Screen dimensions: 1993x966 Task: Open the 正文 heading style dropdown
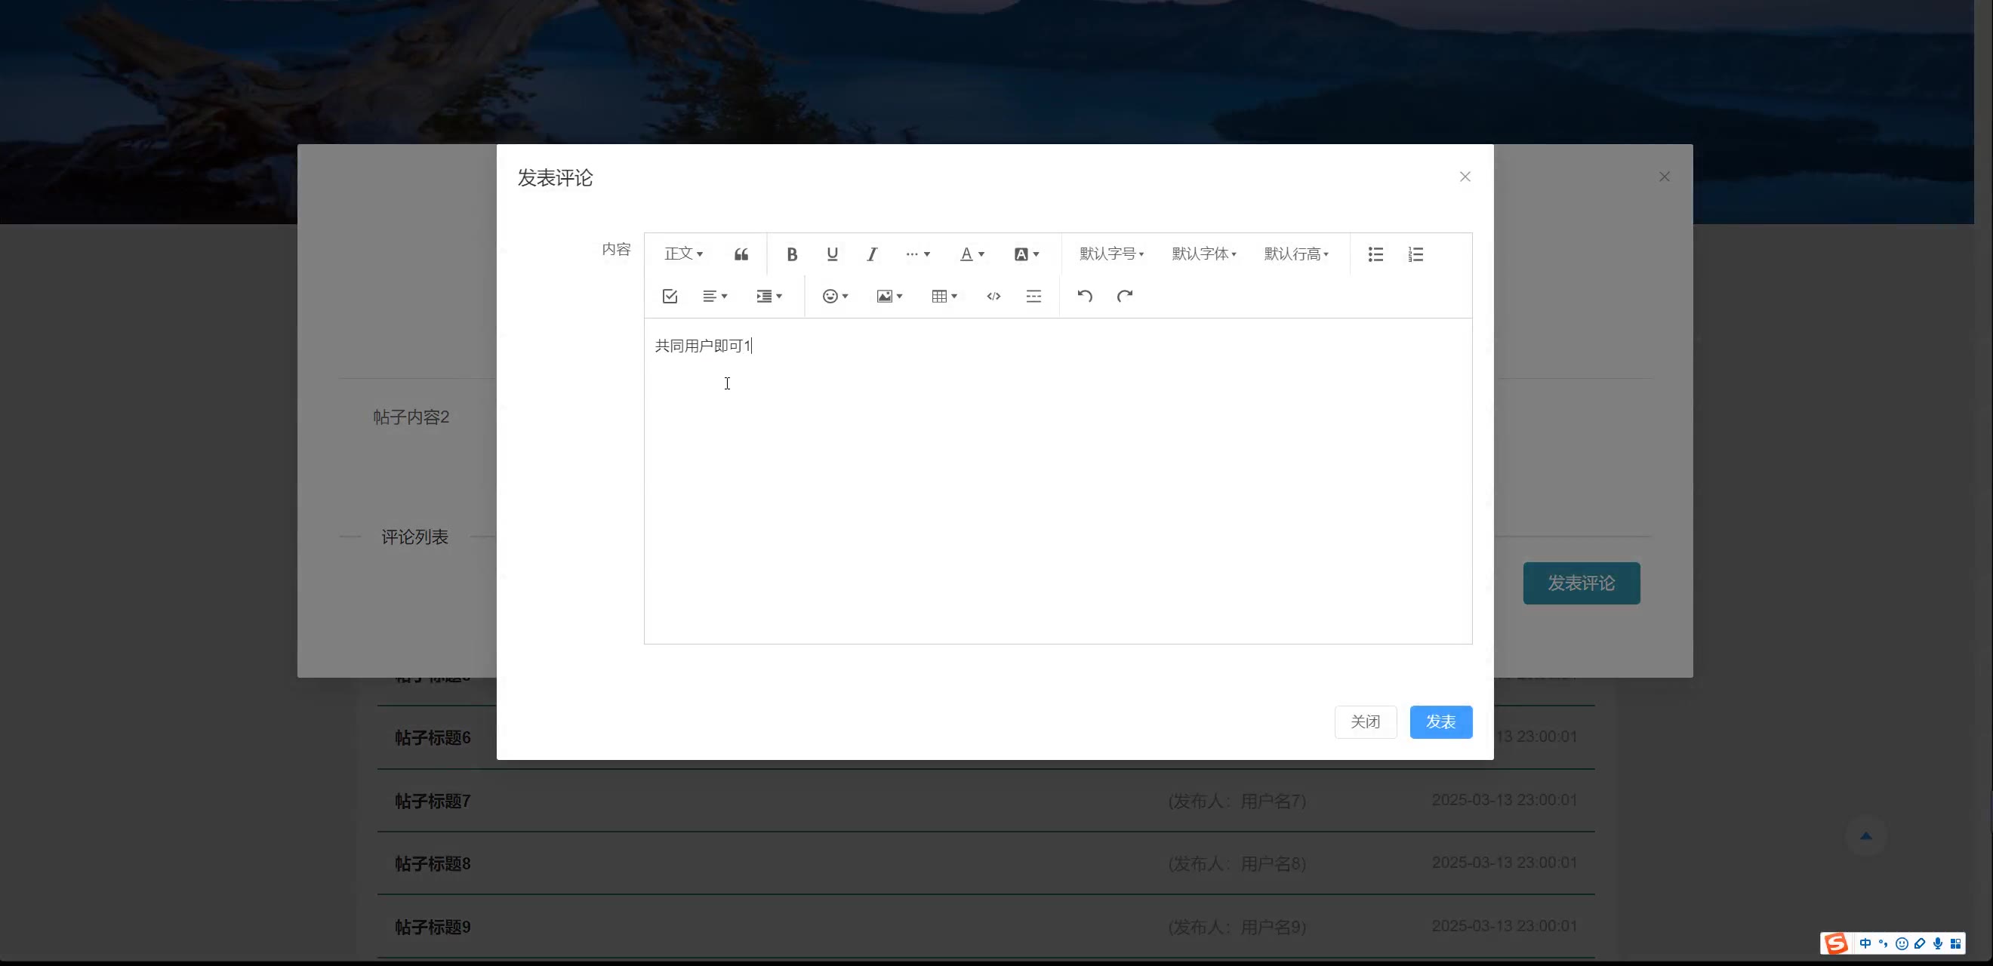[x=683, y=254]
